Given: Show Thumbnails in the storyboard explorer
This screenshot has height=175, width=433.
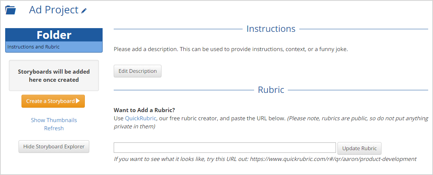Looking at the screenshot, I should coord(54,120).
